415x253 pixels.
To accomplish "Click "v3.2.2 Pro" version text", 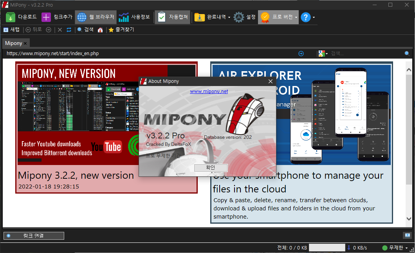I will pos(166,136).
